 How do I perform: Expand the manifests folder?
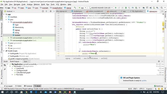coord(6,17)
